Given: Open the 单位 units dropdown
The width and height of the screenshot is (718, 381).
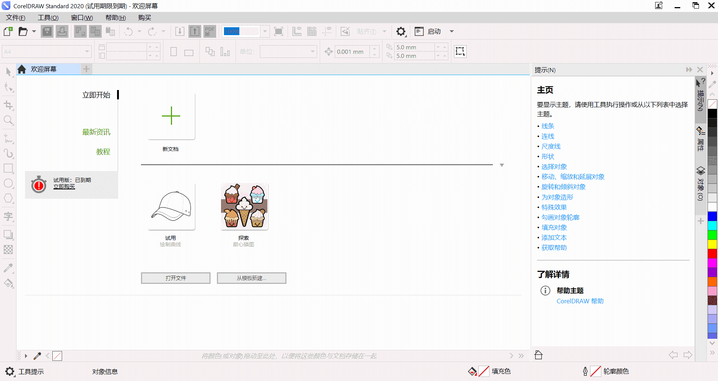Looking at the screenshot, I should [312, 51].
